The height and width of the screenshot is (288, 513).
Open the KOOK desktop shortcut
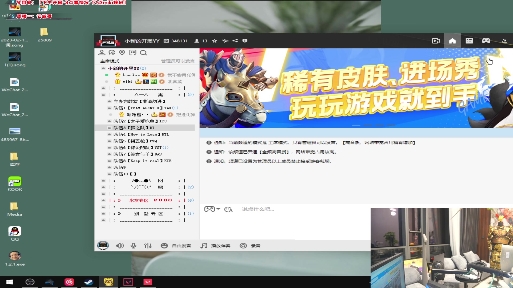tap(15, 184)
